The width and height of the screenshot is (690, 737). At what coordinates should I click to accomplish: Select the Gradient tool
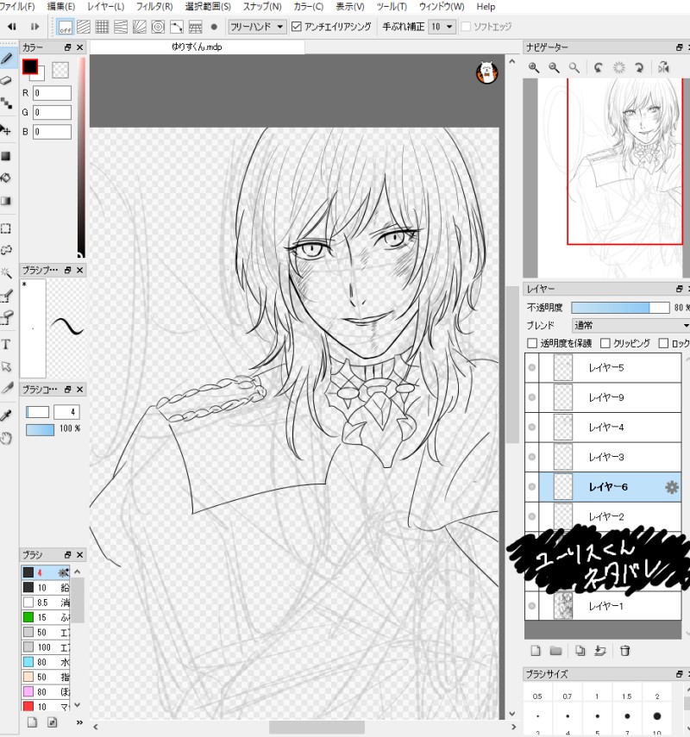(6, 201)
